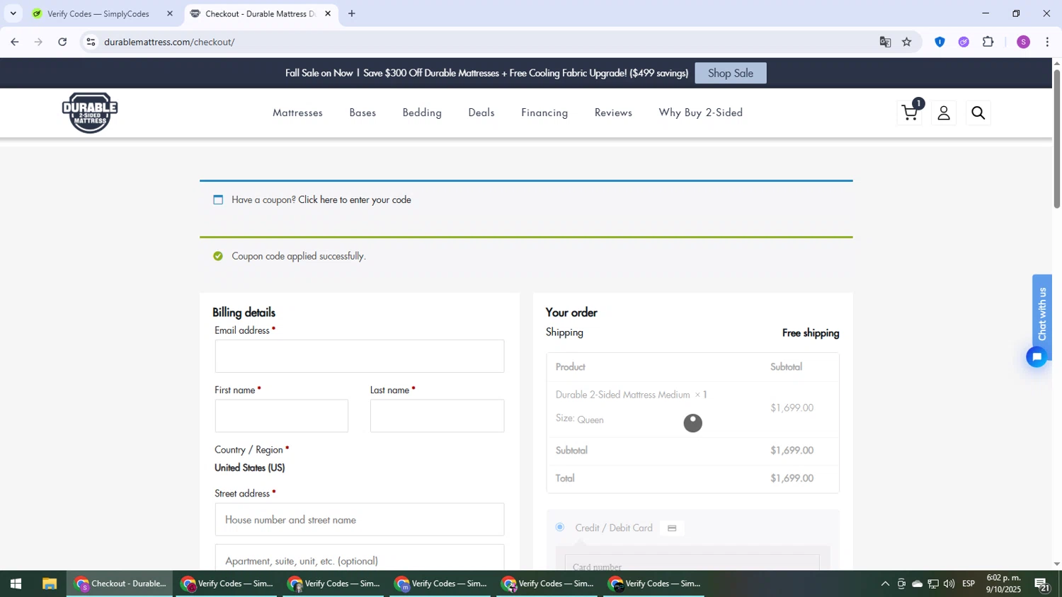
Task: Open the Bases menu
Action: pyautogui.click(x=362, y=112)
